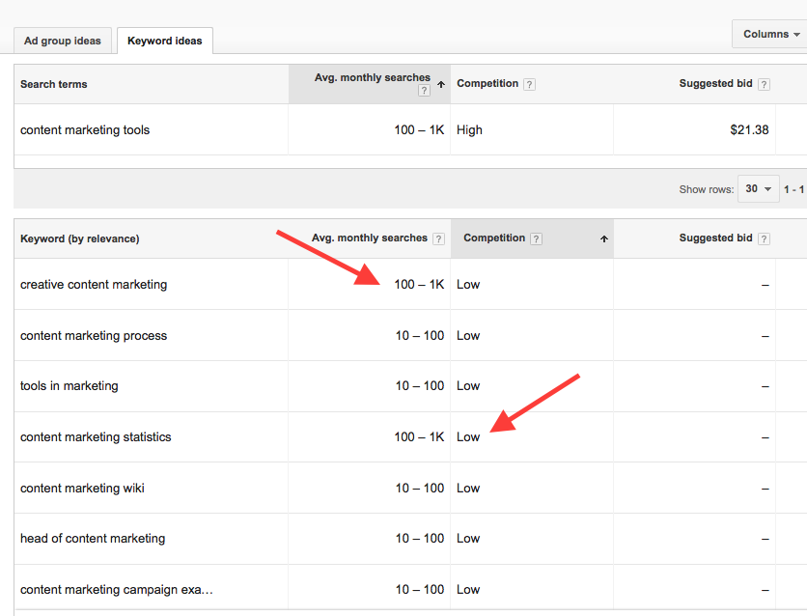Select the Keyword ideas tab
The width and height of the screenshot is (807, 616).
tap(164, 41)
